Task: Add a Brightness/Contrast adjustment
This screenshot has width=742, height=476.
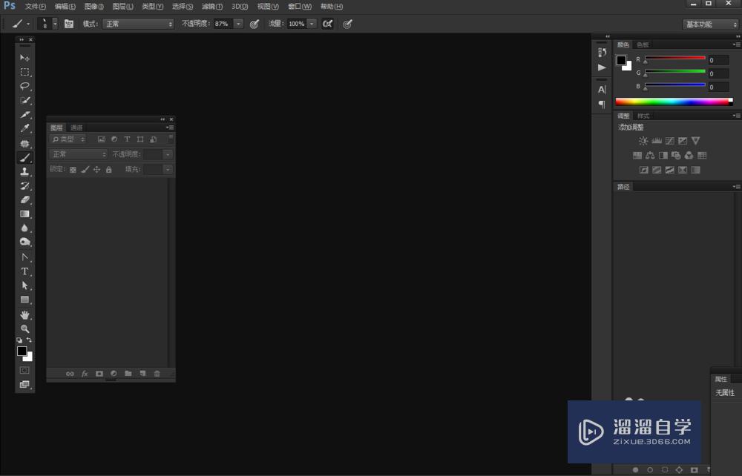Action: coord(643,141)
